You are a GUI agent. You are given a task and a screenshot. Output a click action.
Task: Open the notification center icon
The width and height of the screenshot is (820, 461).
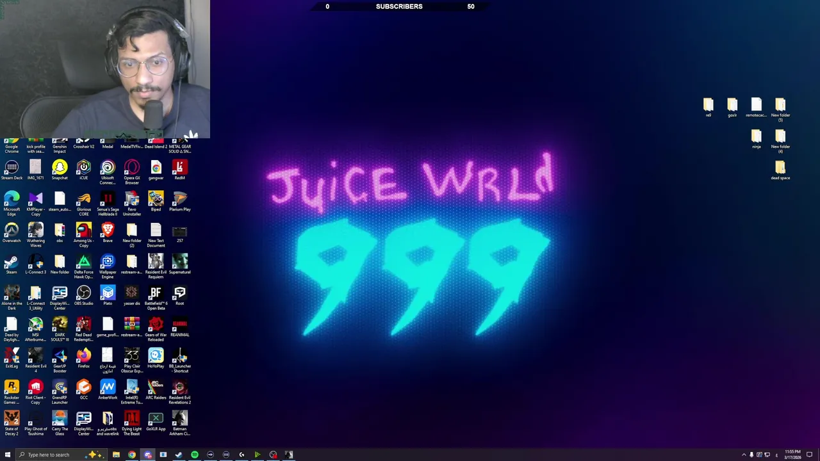809,455
